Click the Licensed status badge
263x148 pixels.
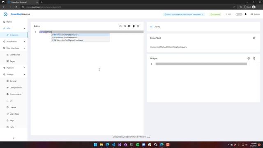(x=215, y=14)
